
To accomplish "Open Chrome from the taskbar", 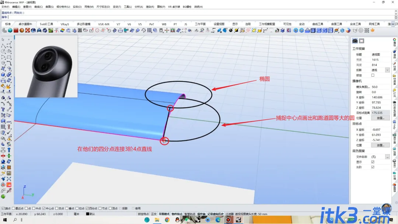I will click(x=167, y=220).
